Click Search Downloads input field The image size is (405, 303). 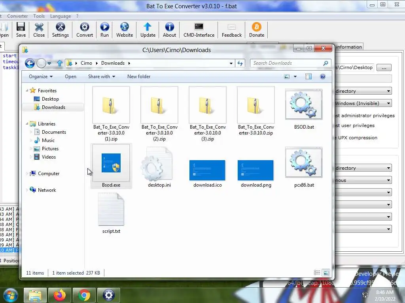point(287,63)
